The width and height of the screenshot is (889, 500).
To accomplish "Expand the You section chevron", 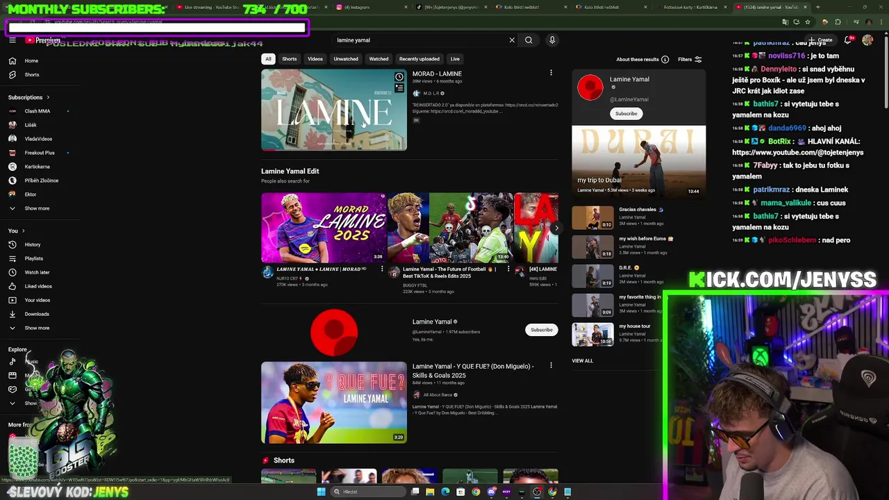I will coord(23,231).
